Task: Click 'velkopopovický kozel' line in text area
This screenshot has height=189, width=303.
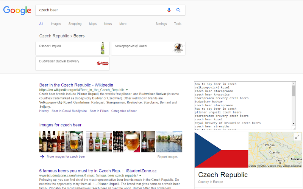Action: [x=212, y=87]
